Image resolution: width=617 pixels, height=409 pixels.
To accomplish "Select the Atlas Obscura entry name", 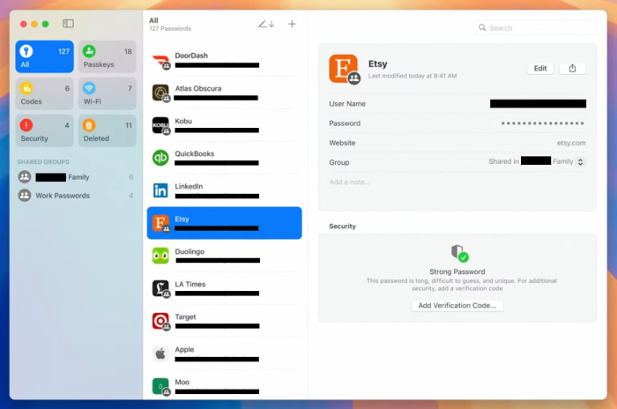I will click(198, 88).
